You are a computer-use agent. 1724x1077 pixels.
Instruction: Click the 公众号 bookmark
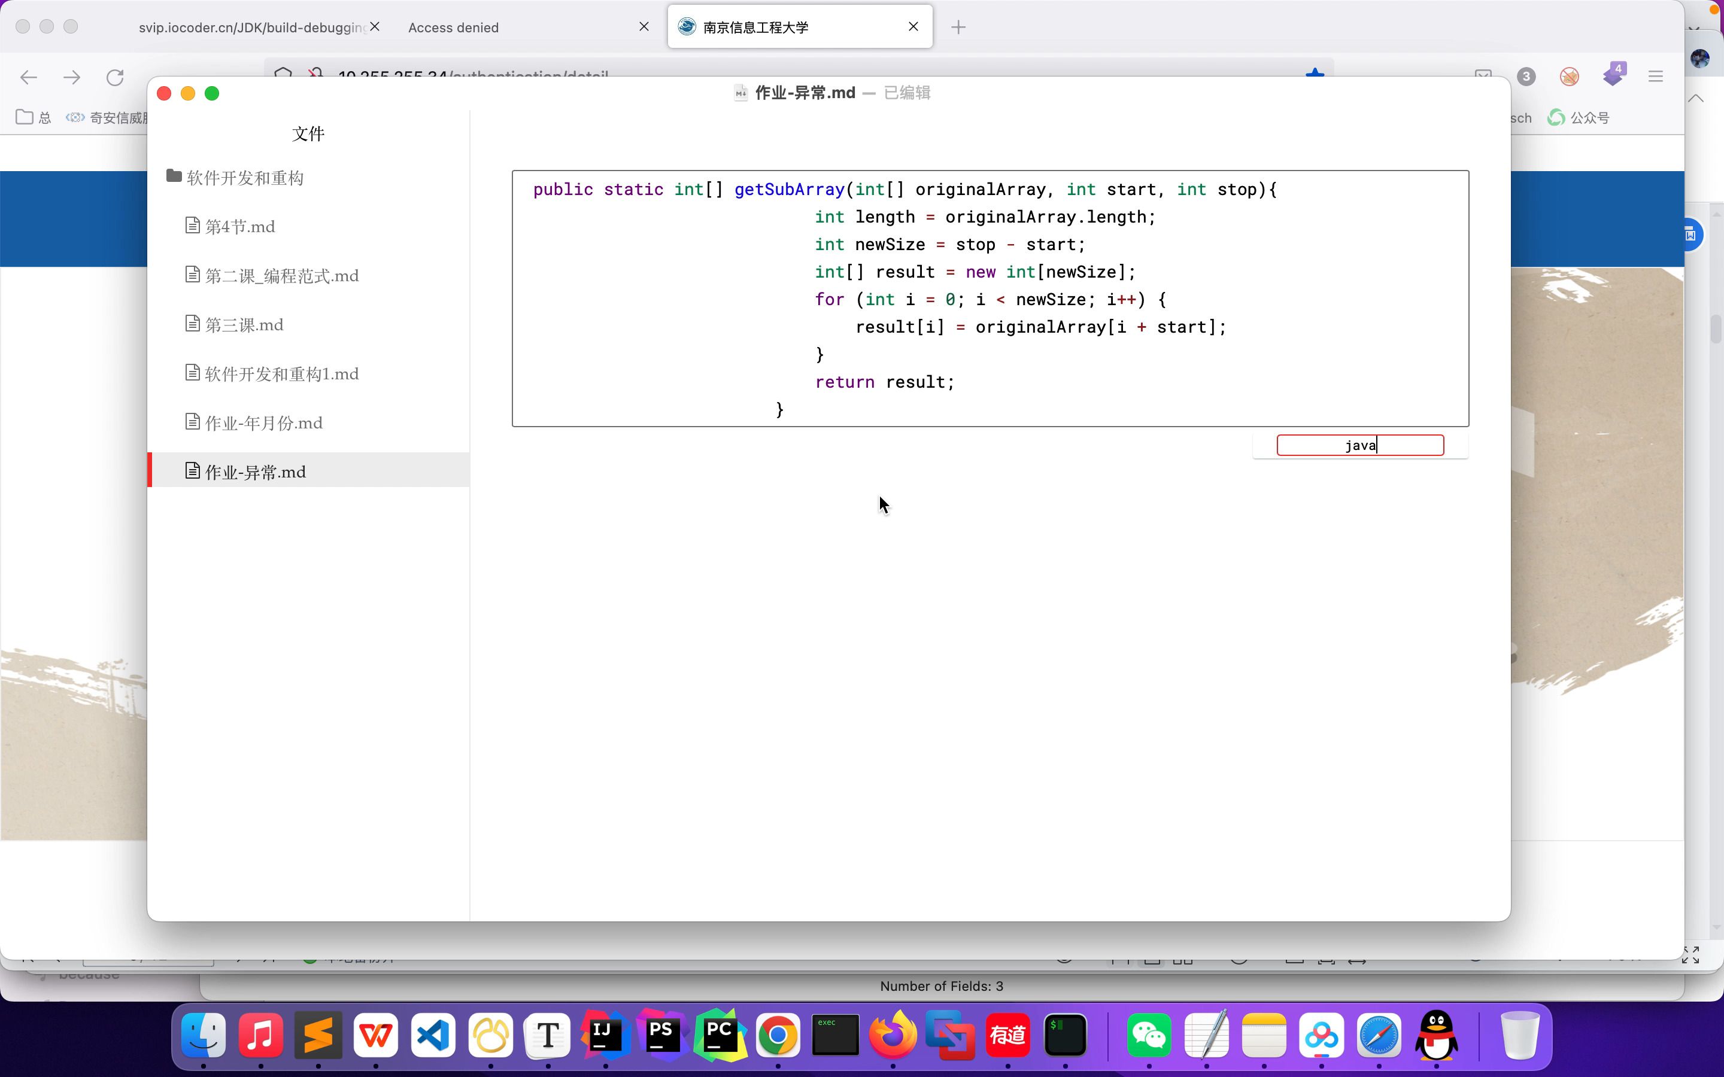tap(1579, 117)
